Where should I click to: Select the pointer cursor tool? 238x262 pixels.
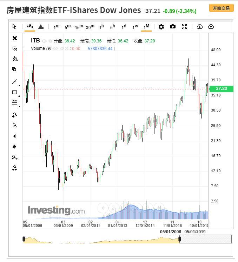coord(14,27)
